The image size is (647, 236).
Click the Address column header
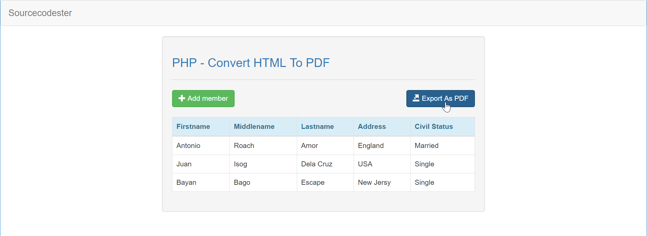click(372, 127)
